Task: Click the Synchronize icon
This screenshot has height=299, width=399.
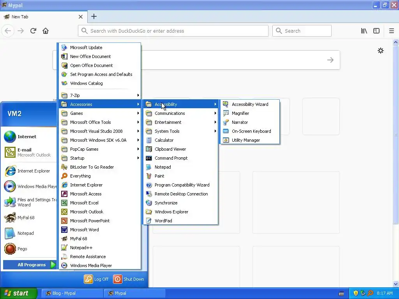Action: click(x=149, y=203)
